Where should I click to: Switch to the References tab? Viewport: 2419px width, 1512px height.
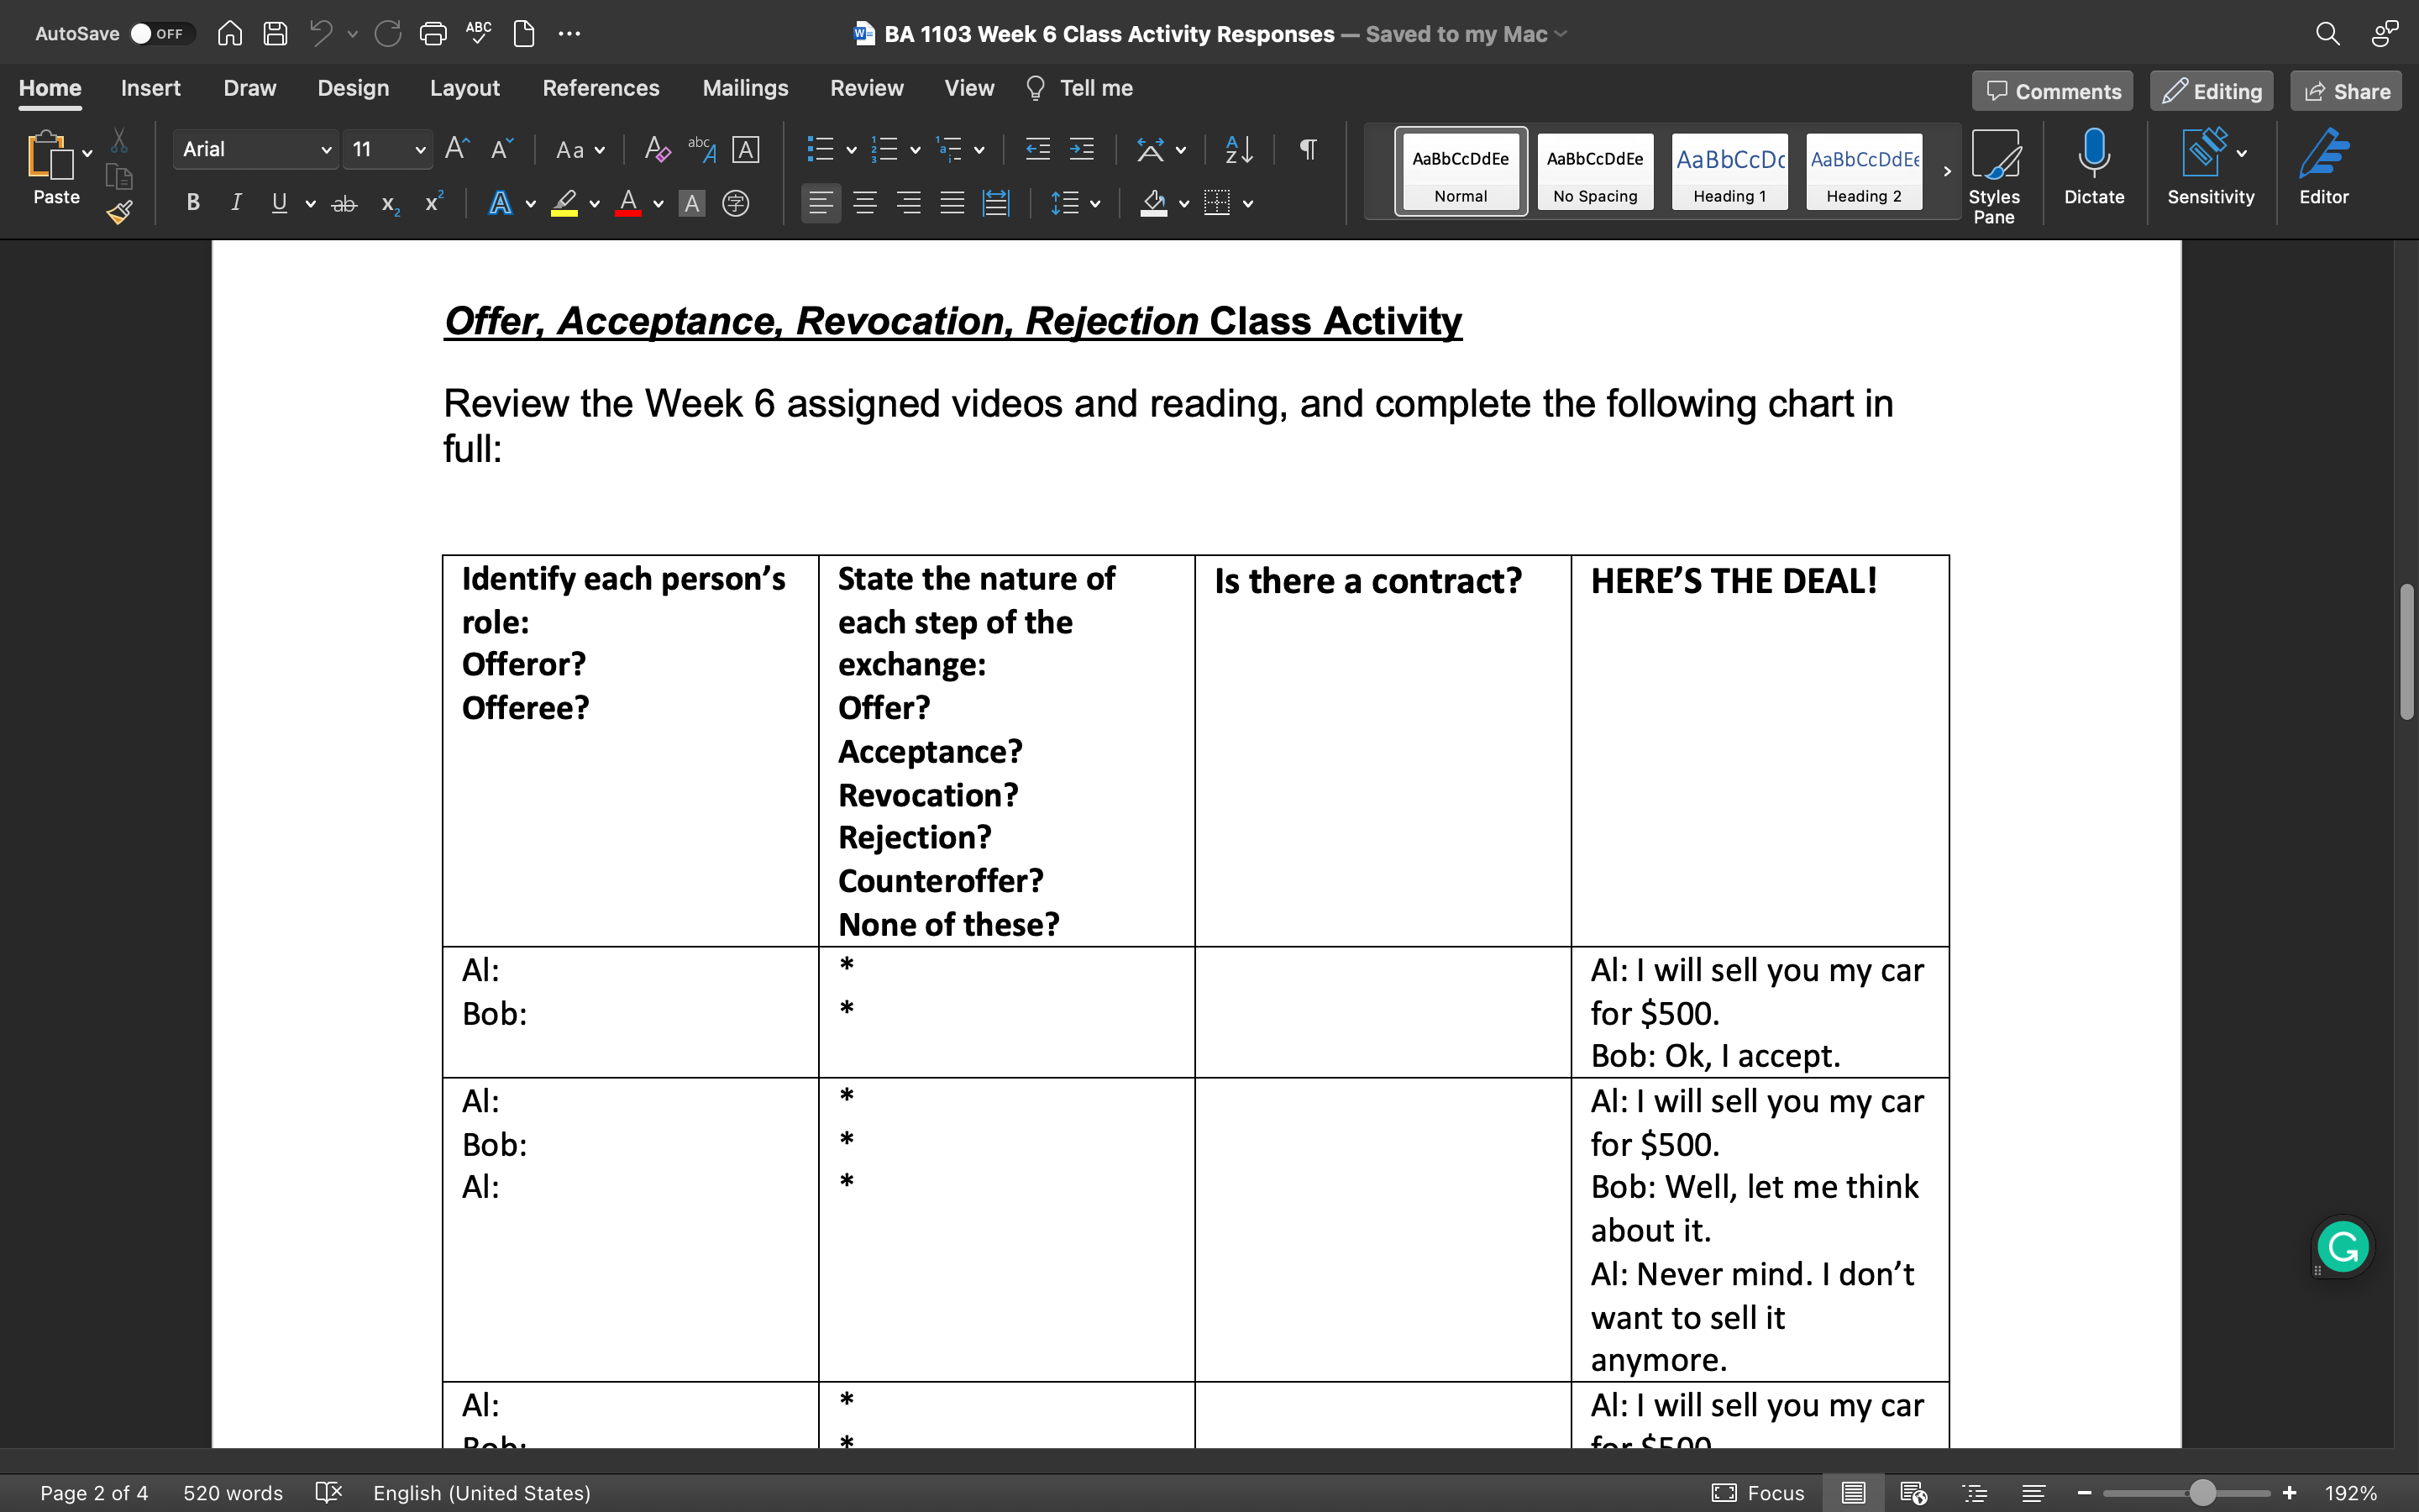click(x=601, y=88)
